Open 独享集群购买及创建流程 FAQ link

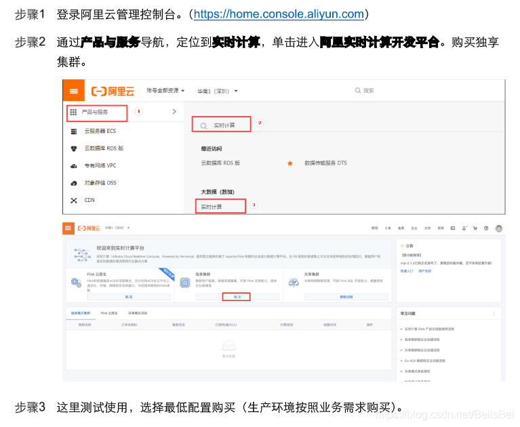click(422, 340)
